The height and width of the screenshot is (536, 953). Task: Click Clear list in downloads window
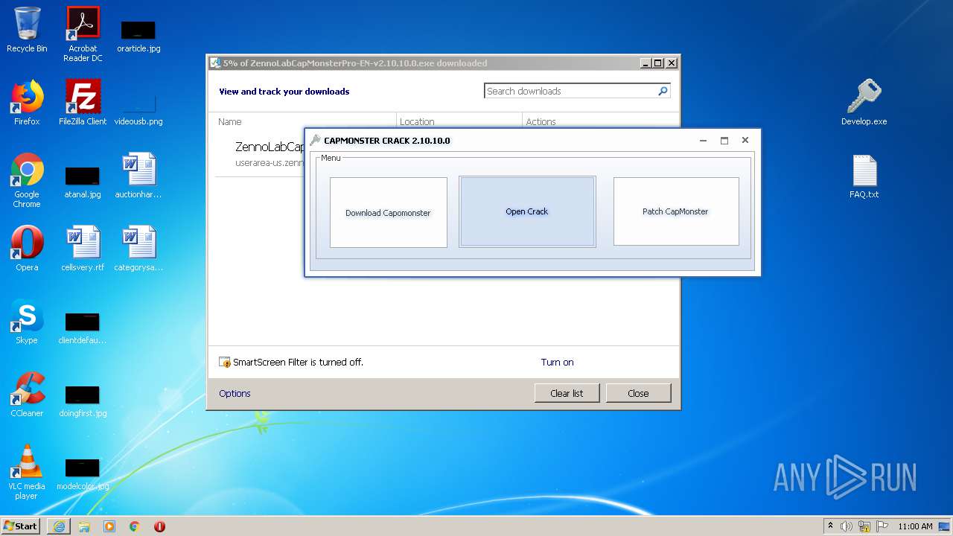click(567, 393)
